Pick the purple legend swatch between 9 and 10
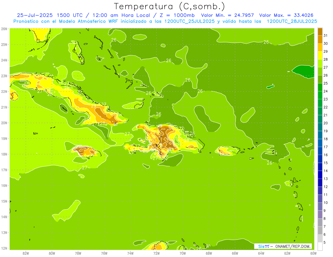This screenshot has width=333, height=257. coord(320,207)
